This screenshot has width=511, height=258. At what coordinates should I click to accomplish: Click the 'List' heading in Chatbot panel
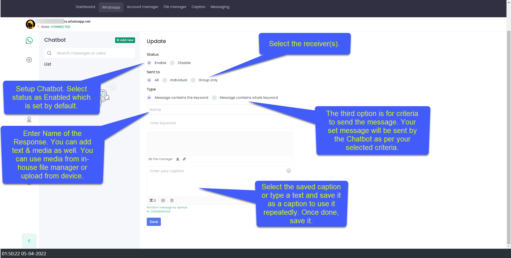pos(48,64)
